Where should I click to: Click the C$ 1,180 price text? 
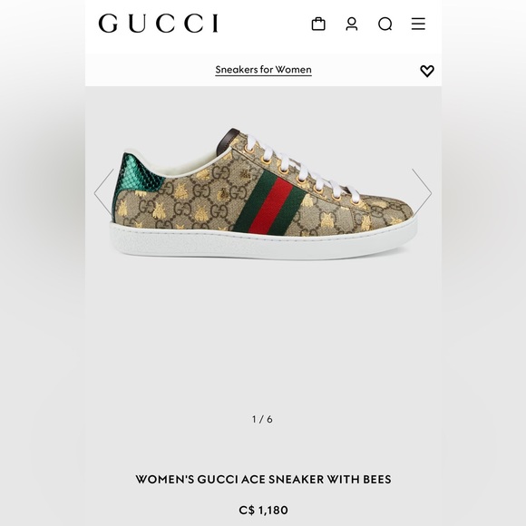(263, 511)
